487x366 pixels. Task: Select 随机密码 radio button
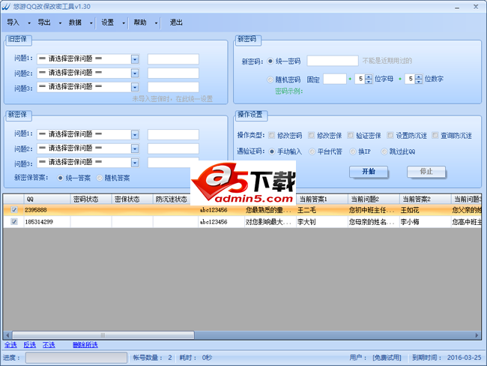pyautogui.click(x=270, y=79)
